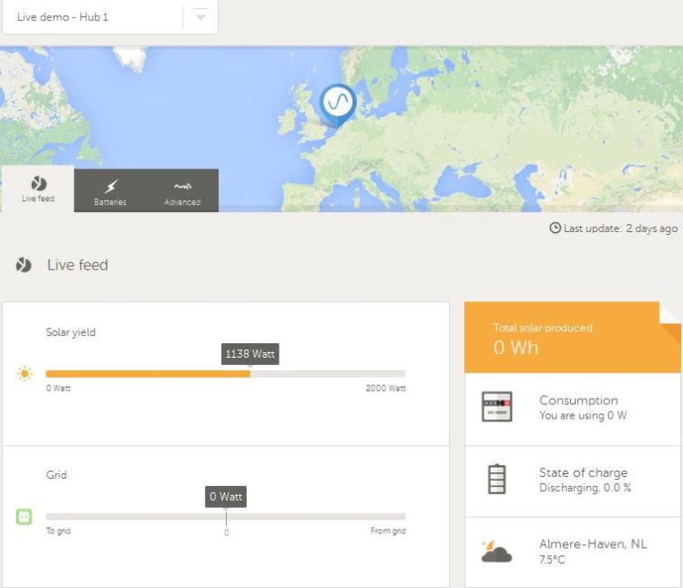The height and width of the screenshot is (588, 683).
Task: Click the consumption meter icon
Action: coord(496,407)
